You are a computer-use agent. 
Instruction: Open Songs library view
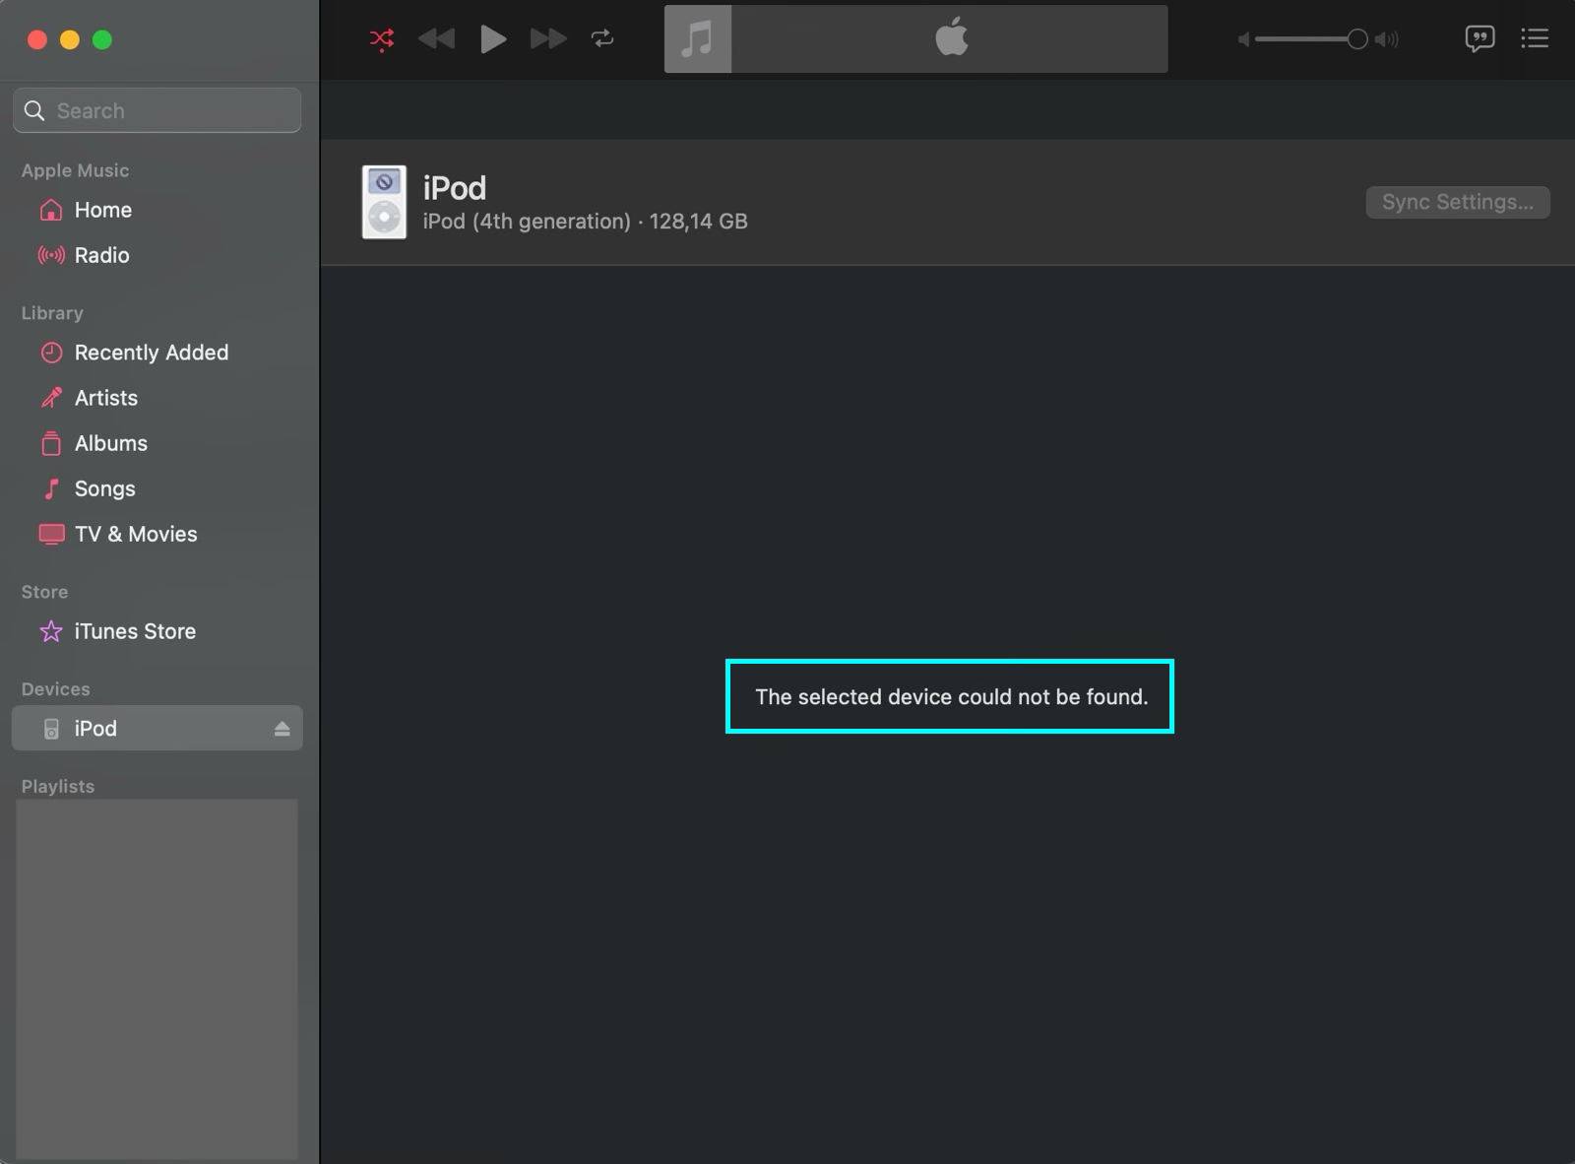157,488
